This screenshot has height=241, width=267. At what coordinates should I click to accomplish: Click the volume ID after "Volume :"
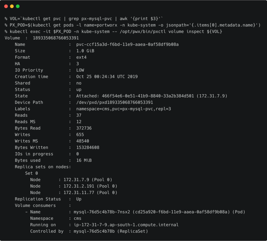(x=56, y=38)
